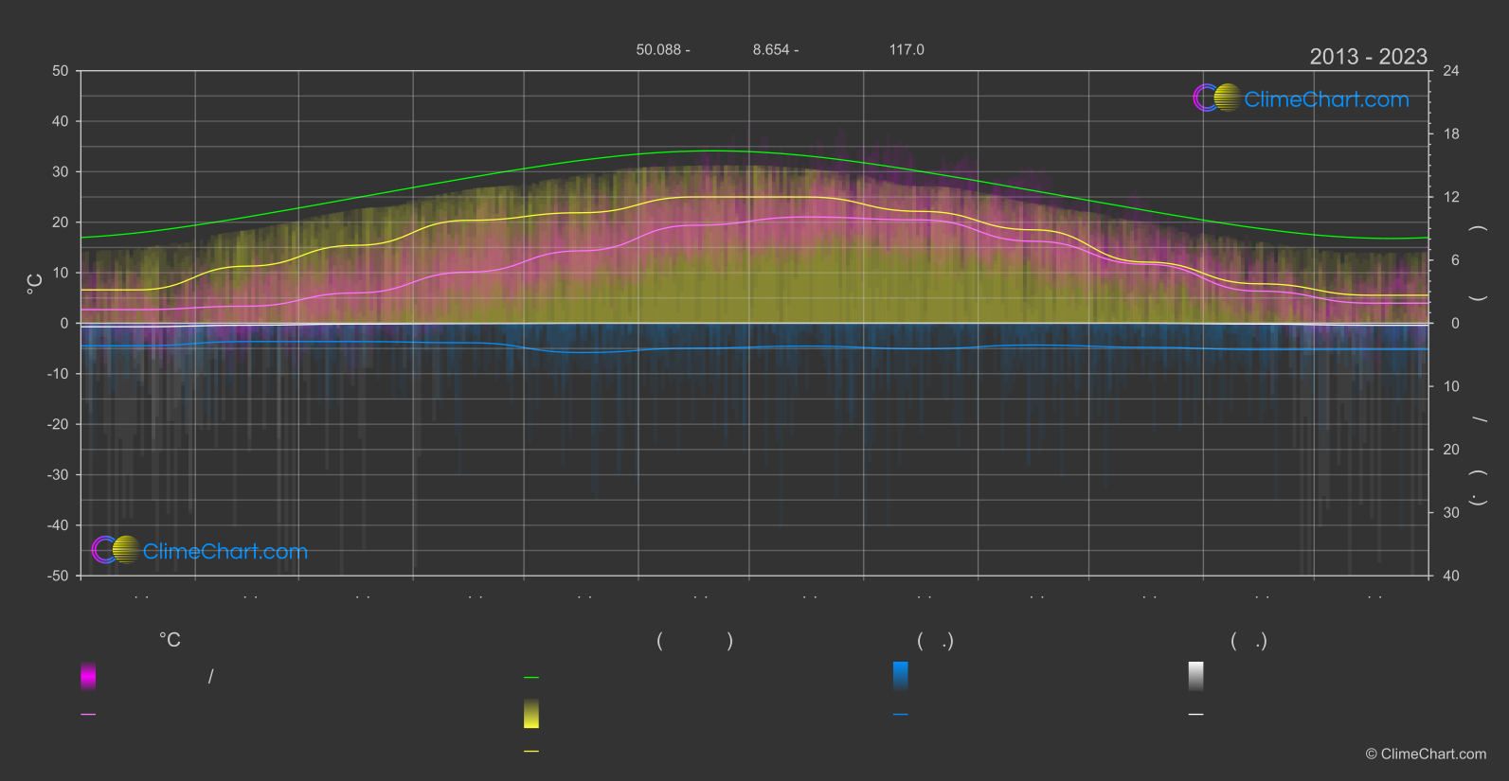
Task: Select the green line legend marker
Action: click(531, 678)
